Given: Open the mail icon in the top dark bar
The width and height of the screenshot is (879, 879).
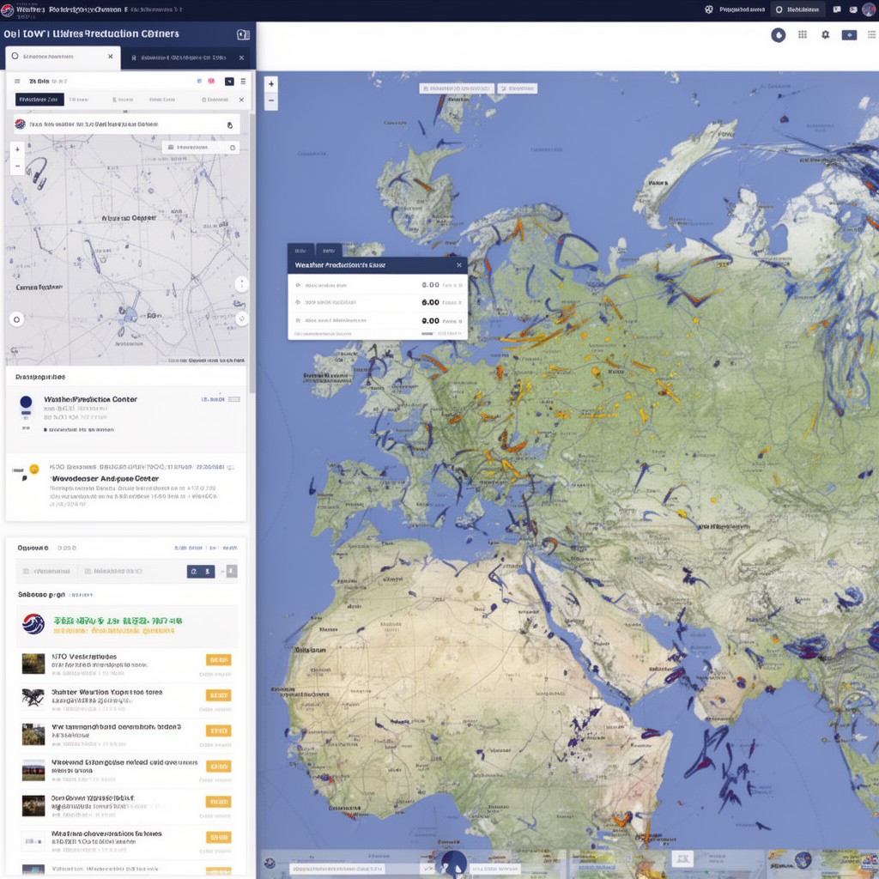Looking at the screenshot, I should (853, 9).
